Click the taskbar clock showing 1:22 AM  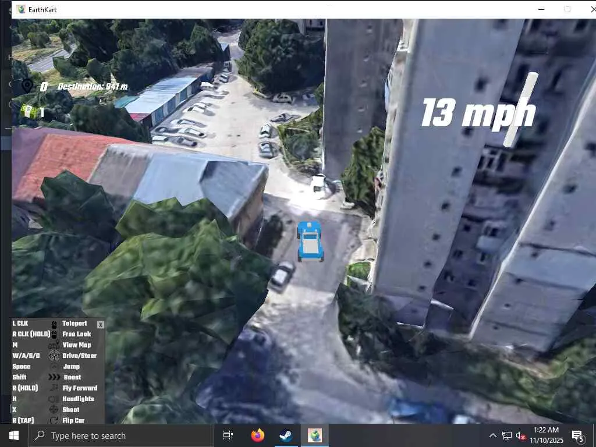click(546, 435)
